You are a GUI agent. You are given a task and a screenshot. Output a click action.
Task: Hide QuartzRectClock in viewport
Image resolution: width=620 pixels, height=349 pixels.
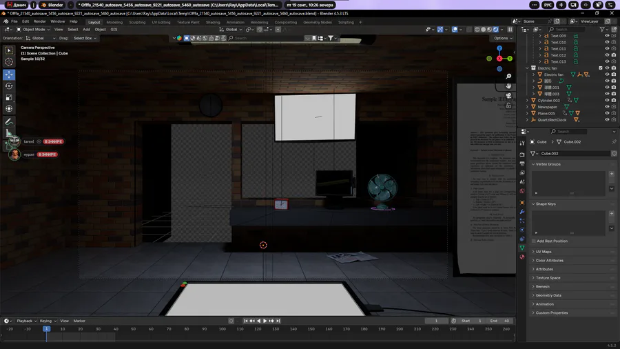coord(607,119)
